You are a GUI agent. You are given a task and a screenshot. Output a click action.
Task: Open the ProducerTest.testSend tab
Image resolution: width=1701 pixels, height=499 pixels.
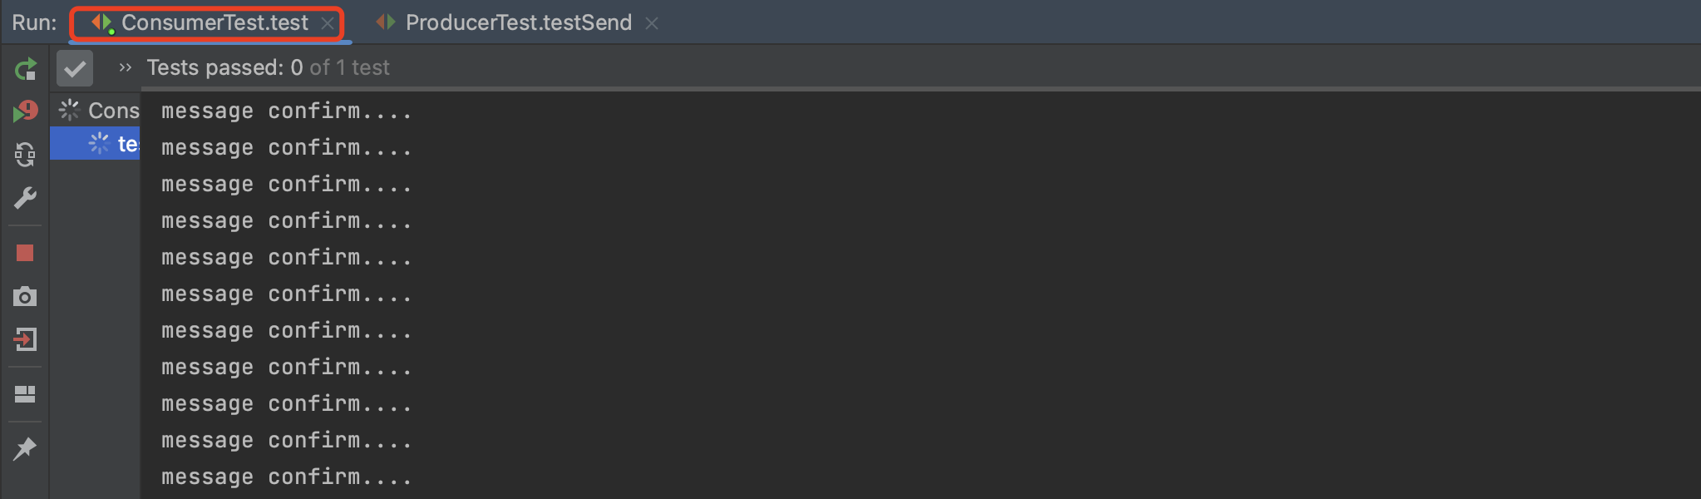[x=518, y=22]
